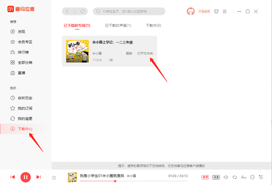Open the more options ellipsis icon
This screenshot has width=272, height=185.
[x=252, y=177]
